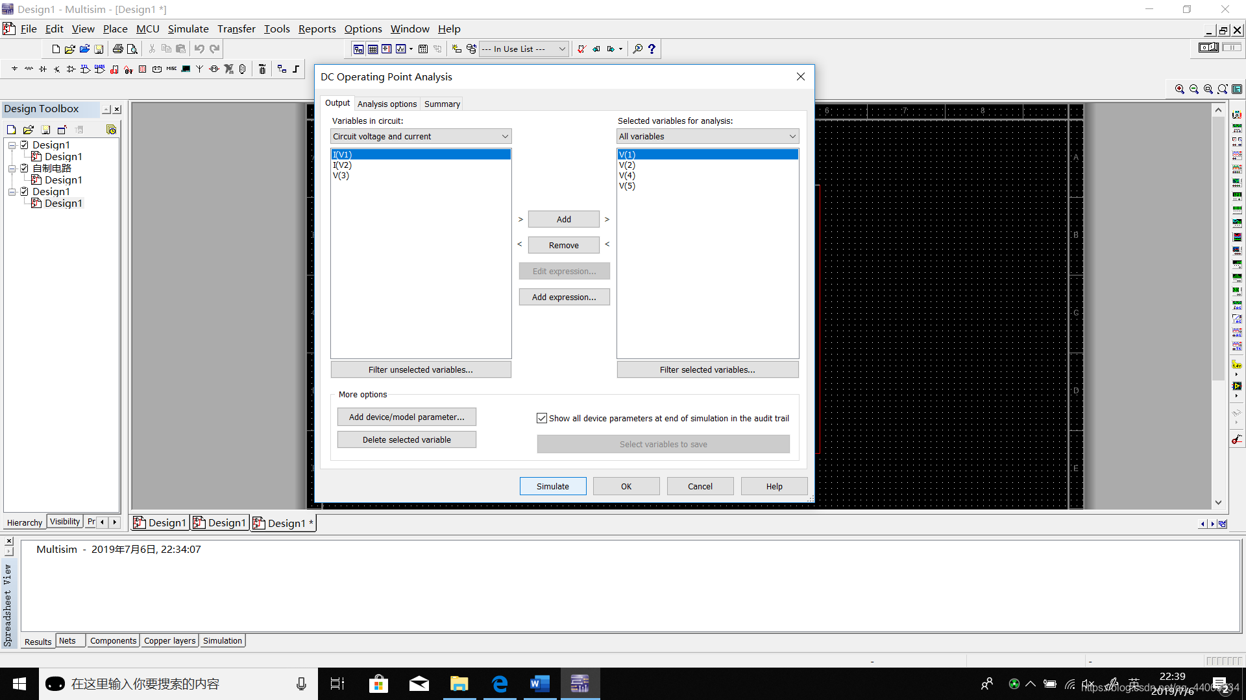Image resolution: width=1246 pixels, height=700 pixels.
Task: Close the Design Toolbox panel
Action: click(x=117, y=110)
